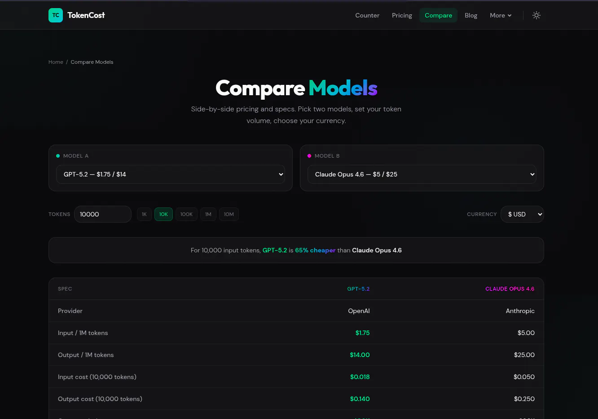Click the '65% cheaper' summary text
The image size is (598, 419).
315,250
